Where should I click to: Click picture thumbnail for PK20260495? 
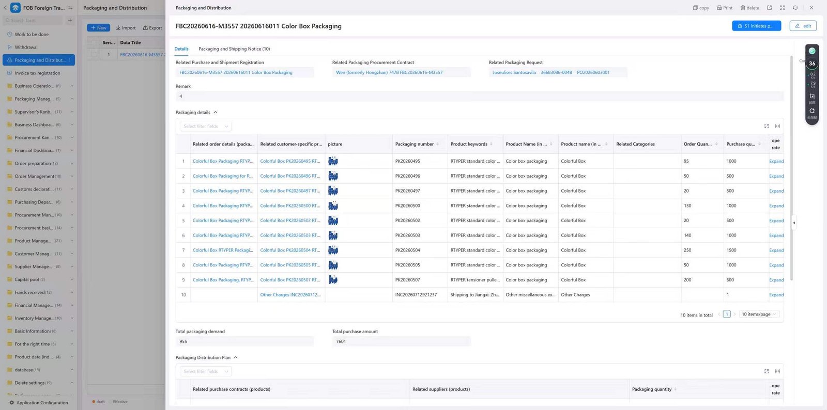click(333, 161)
